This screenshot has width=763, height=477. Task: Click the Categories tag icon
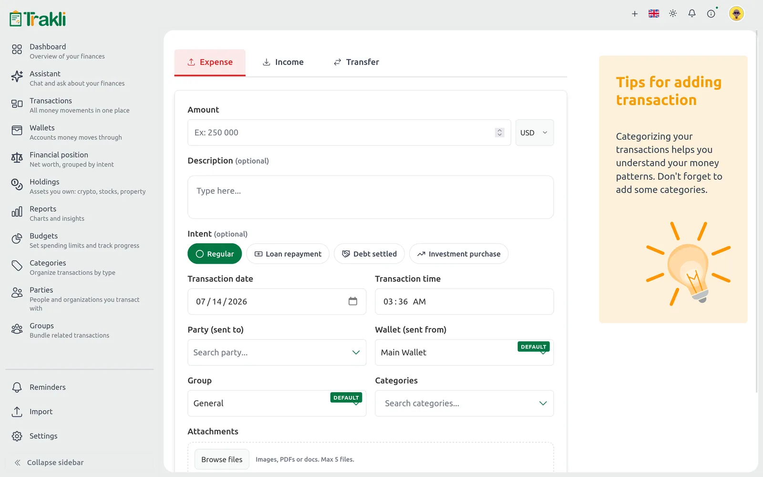17,266
